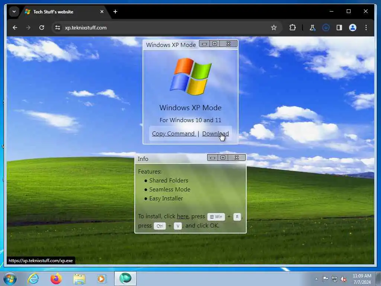381x286 pixels.
Task: Open Action Center flag icon
Action: [325, 279]
